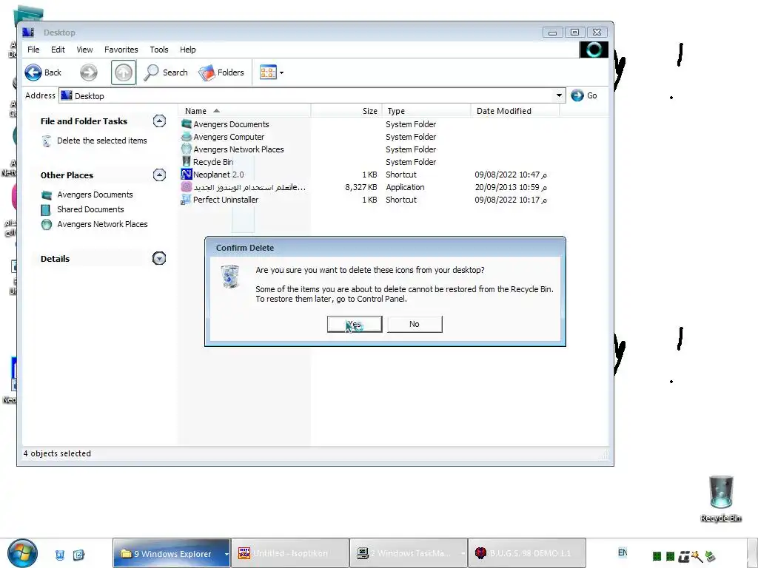758x568 pixels.
Task: Go back using the Back arrow icon
Action: tap(33, 72)
